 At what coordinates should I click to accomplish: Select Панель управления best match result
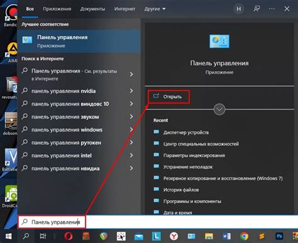pos(79,41)
